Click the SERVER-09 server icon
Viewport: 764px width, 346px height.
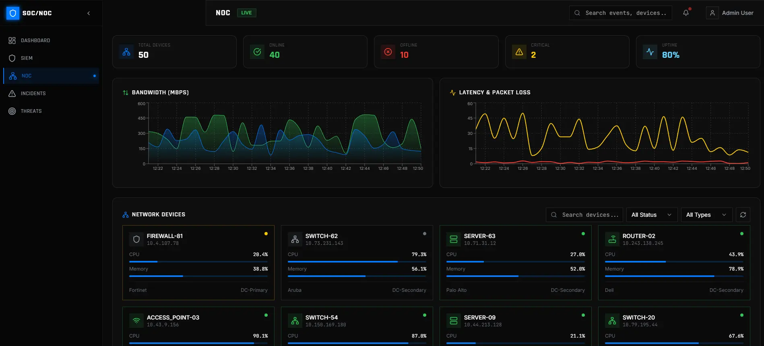coord(454,321)
